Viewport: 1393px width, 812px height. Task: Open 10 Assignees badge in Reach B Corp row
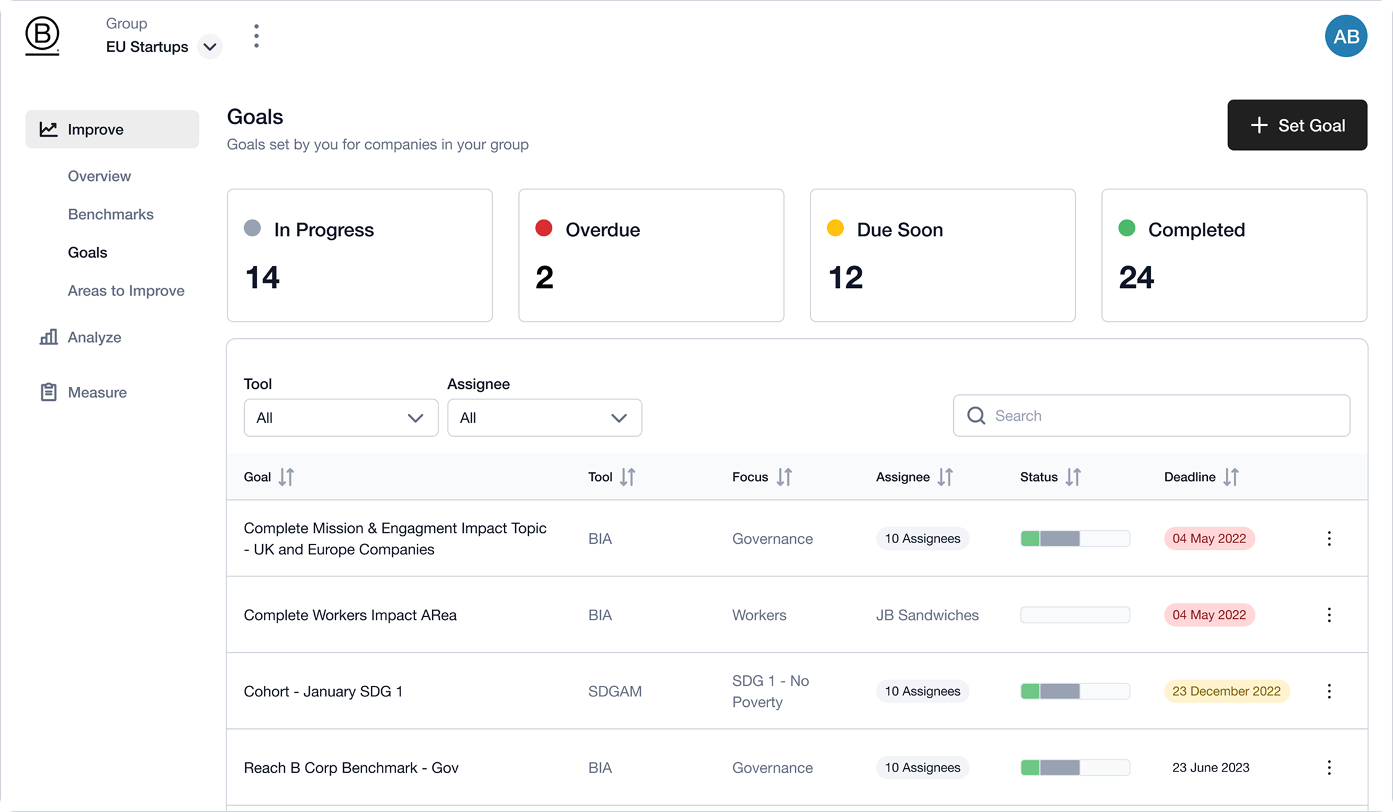[923, 767]
